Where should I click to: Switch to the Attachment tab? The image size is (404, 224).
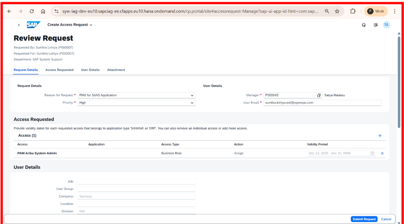(116, 70)
